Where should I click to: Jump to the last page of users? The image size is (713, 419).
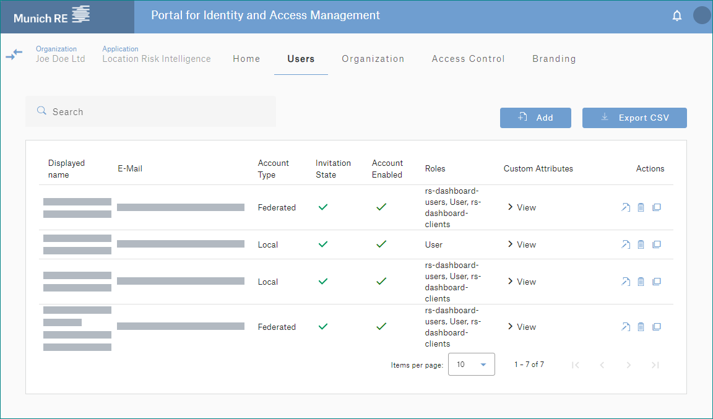tap(655, 365)
